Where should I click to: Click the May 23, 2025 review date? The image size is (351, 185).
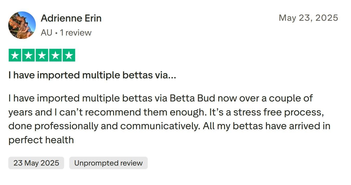click(308, 18)
